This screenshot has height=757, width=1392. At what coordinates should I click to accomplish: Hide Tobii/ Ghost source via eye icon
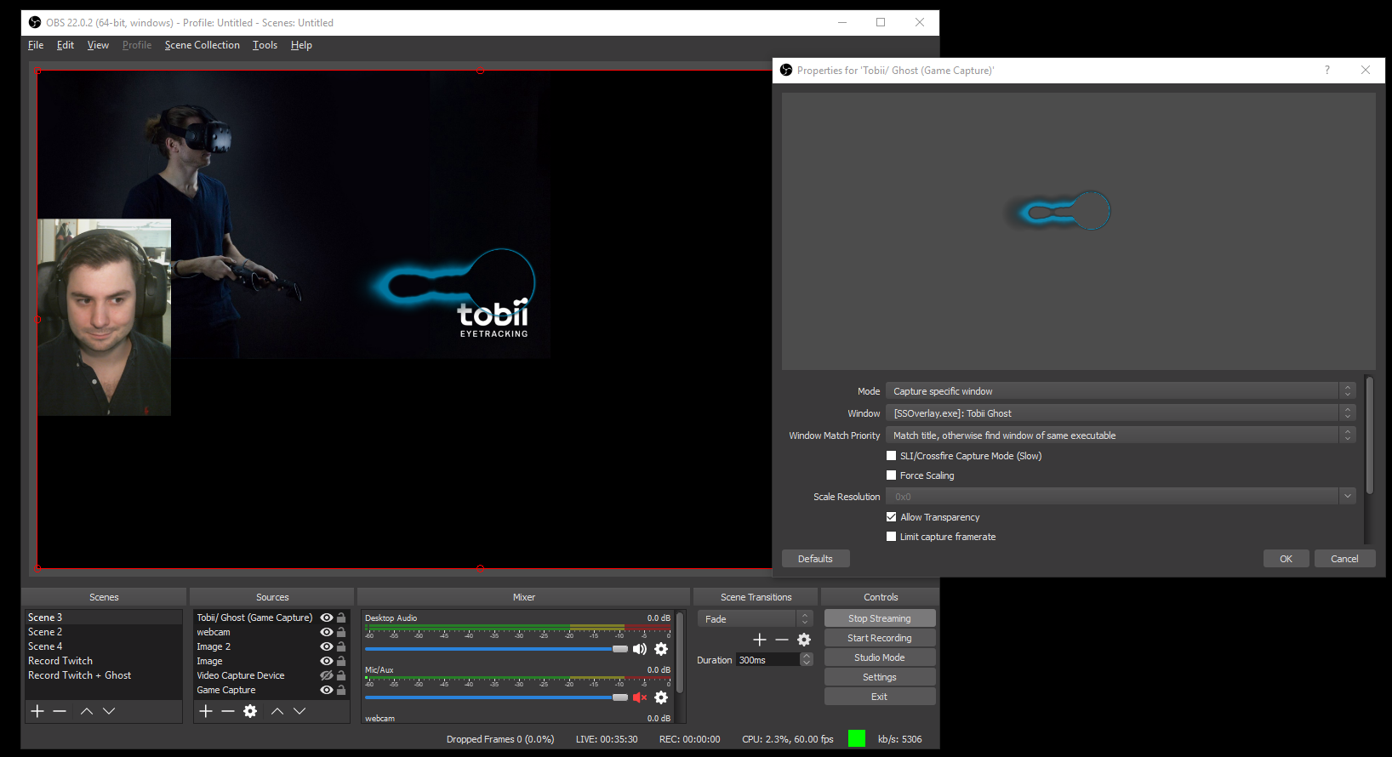coord(326,618)
